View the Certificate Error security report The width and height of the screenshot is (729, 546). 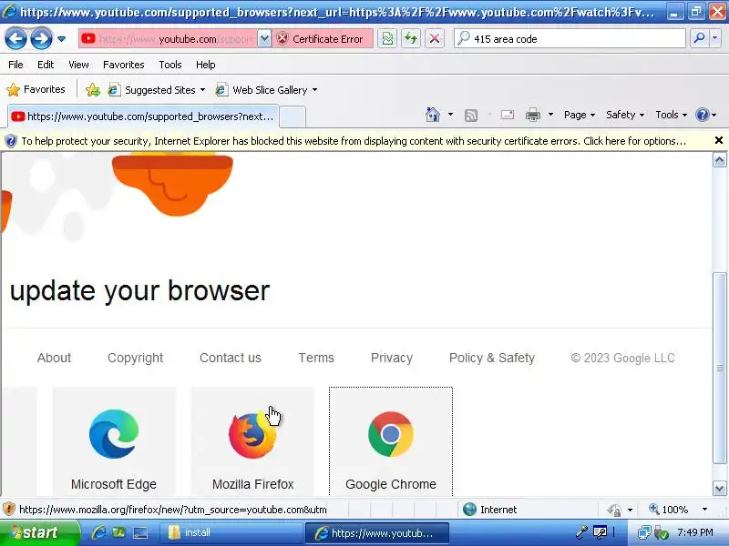pos(322,39)
